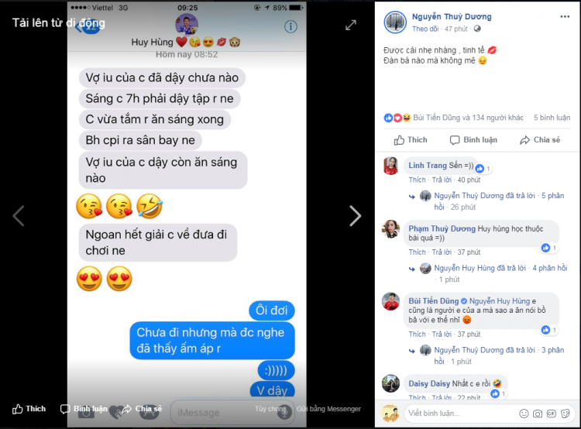Go to previous photo arrow

tap(19, 215)
